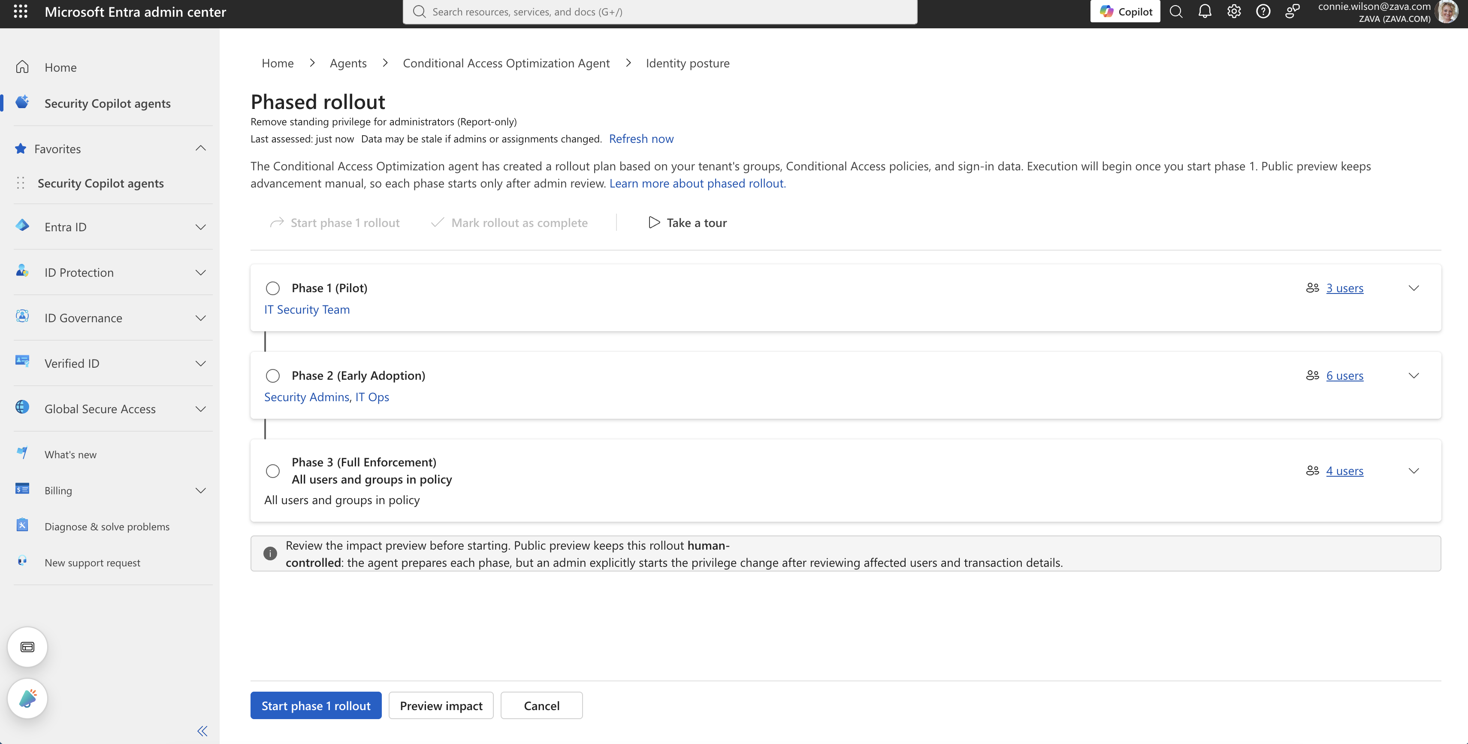The height and width of the screenshot is (744, 1468).
Task: Click the Security Copilot agents sidebar icon
Action: [22, 102]
